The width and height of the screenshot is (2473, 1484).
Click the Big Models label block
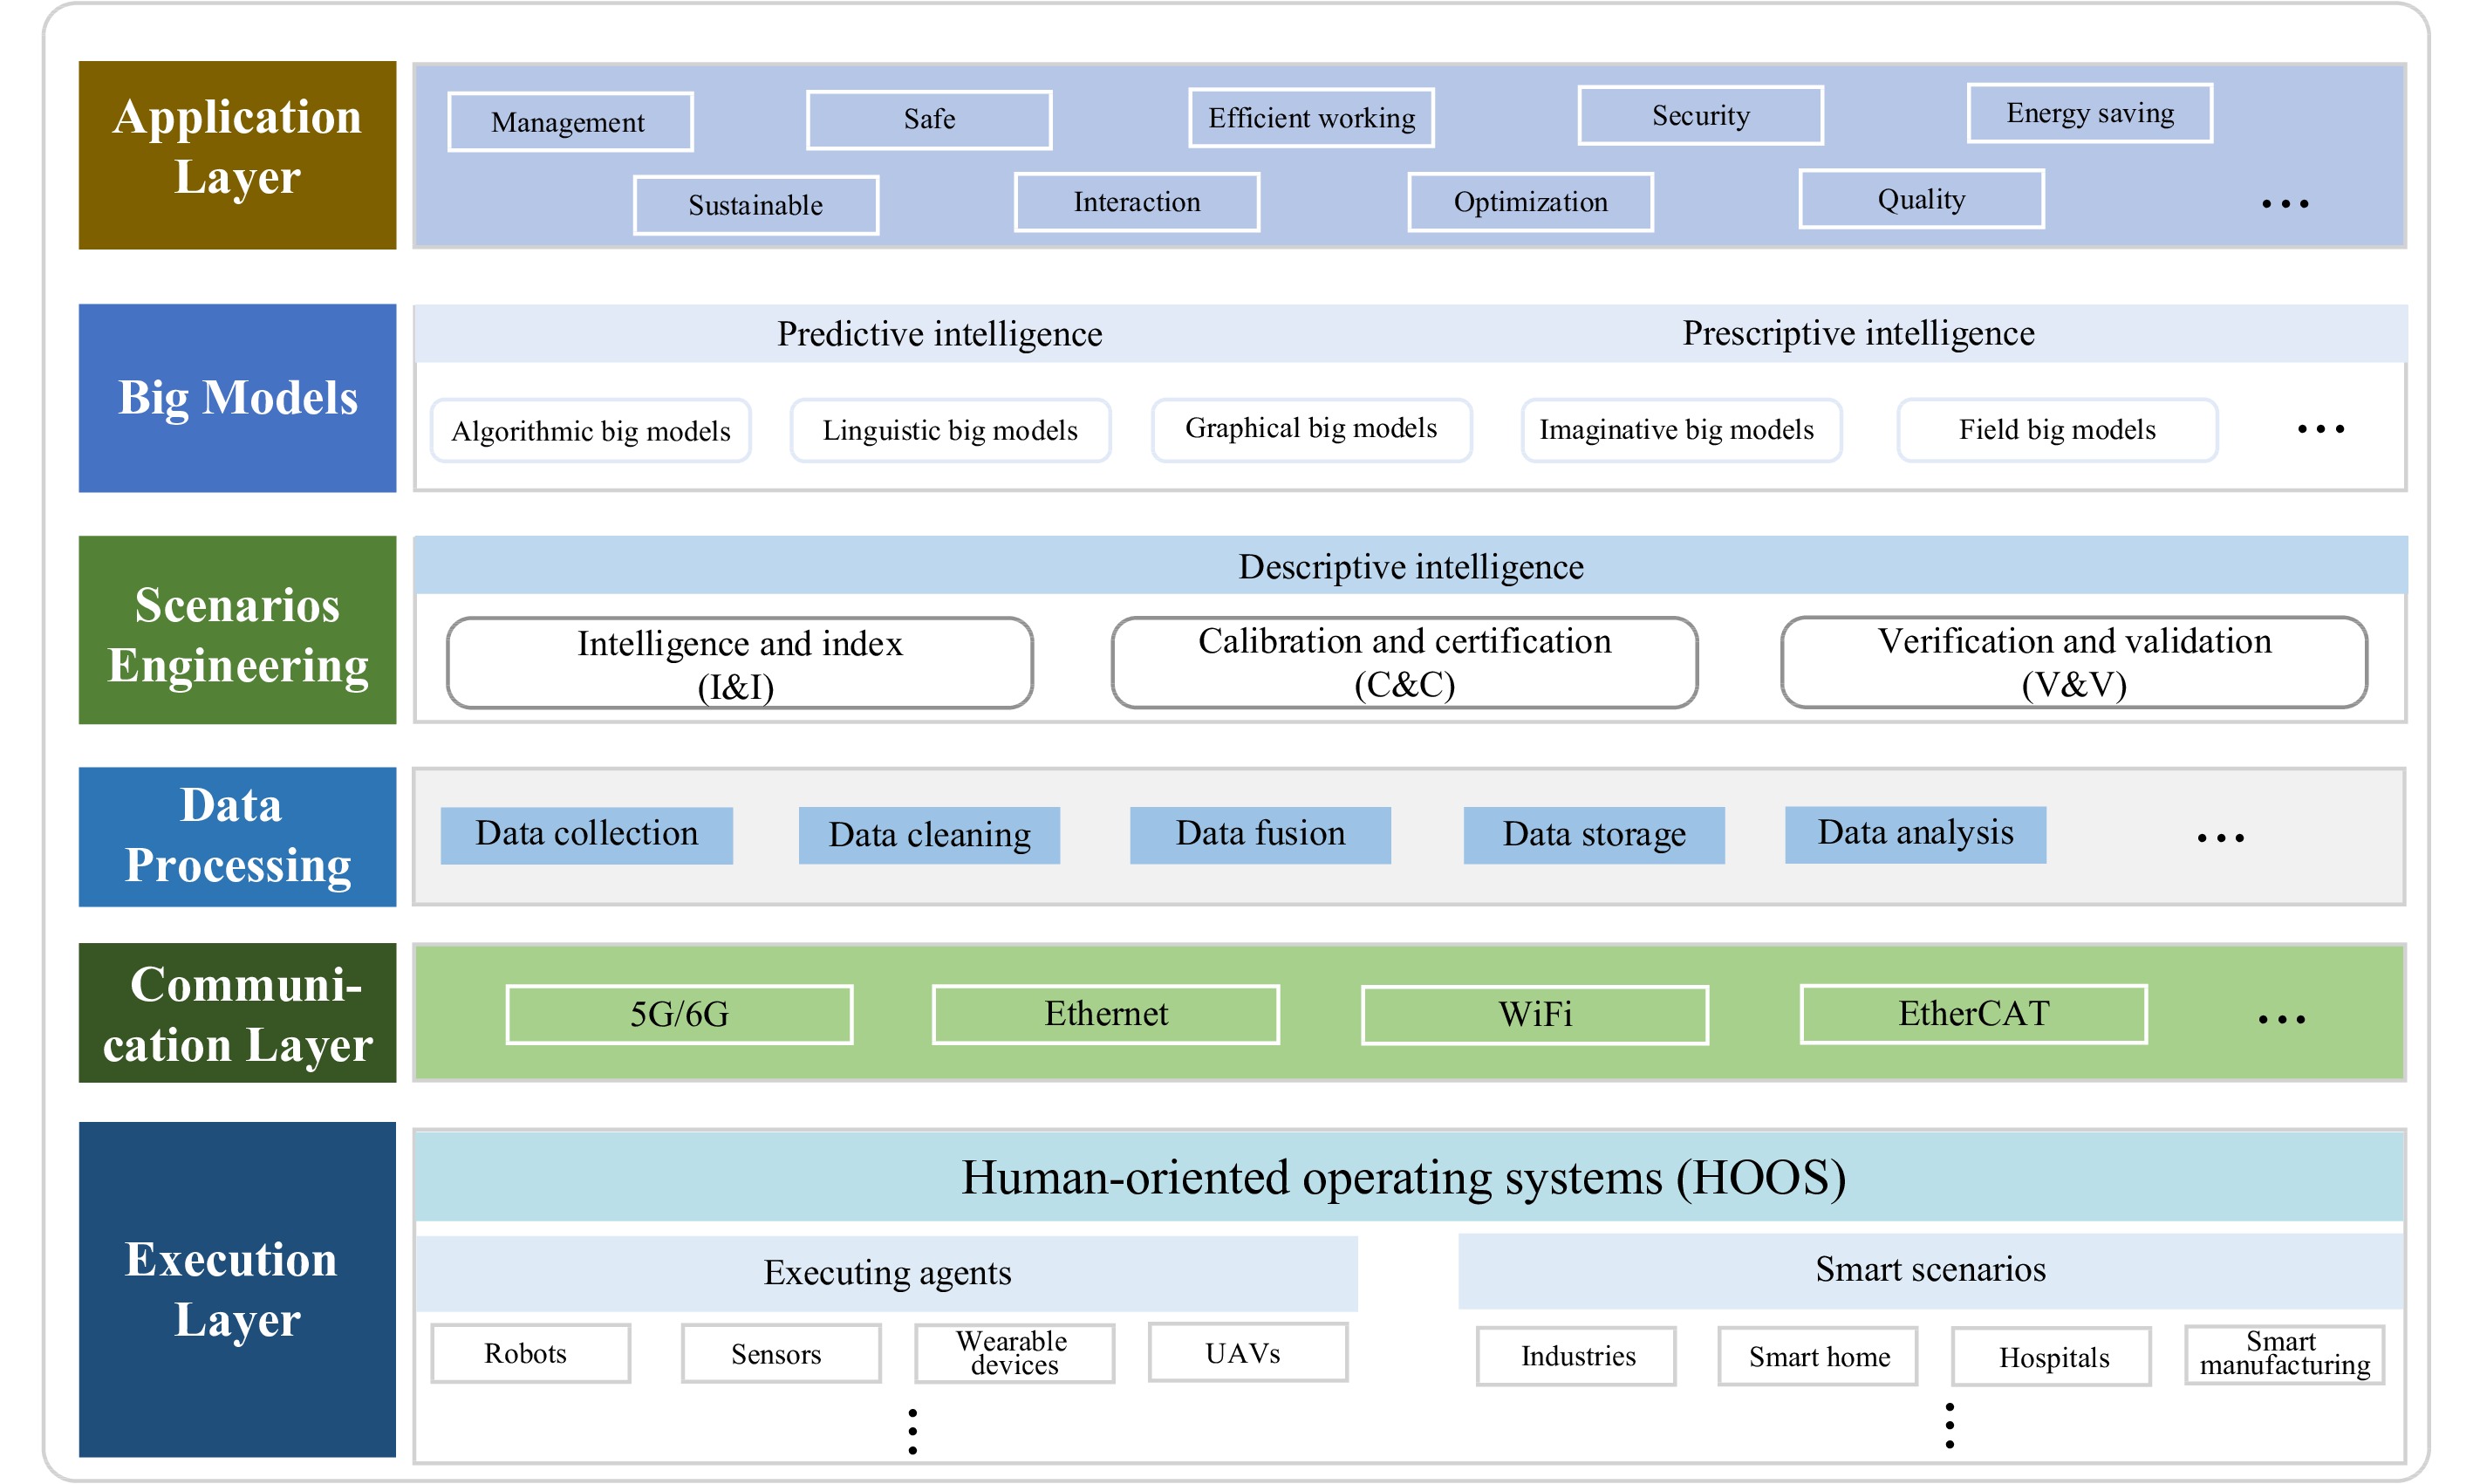click(x=237, y=398)
